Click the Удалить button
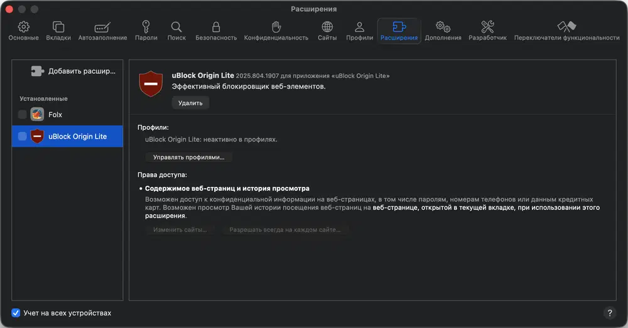This screenshot has width=628, height=328. click(x=190, y=103)
